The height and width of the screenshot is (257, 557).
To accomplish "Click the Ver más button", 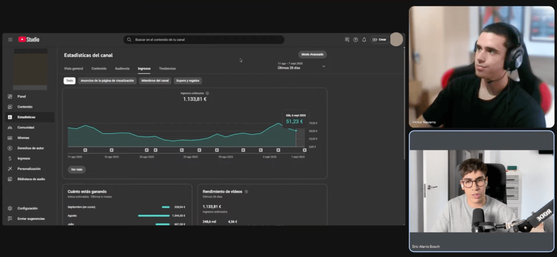I will tap(77, 169).
